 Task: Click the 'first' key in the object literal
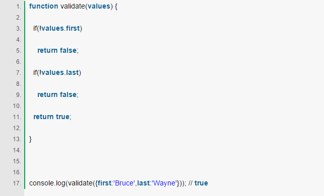click(x=104, y=183)
